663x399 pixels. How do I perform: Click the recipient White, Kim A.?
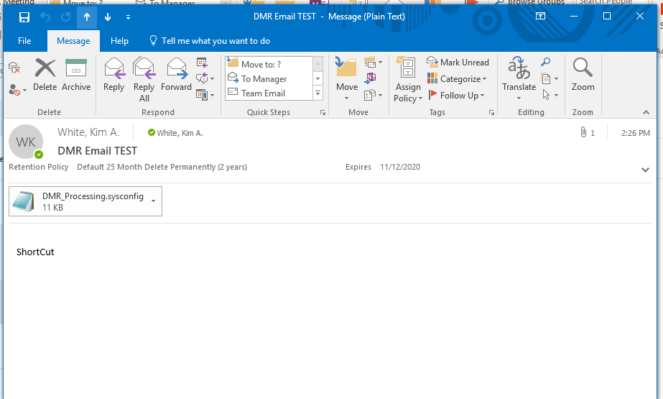(x=180, y=133)
